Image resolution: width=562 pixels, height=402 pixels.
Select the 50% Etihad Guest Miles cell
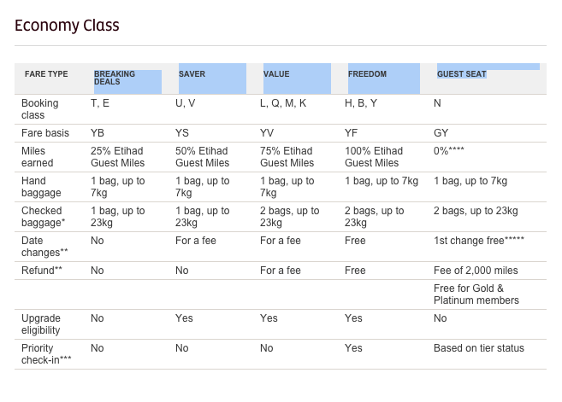203,156
